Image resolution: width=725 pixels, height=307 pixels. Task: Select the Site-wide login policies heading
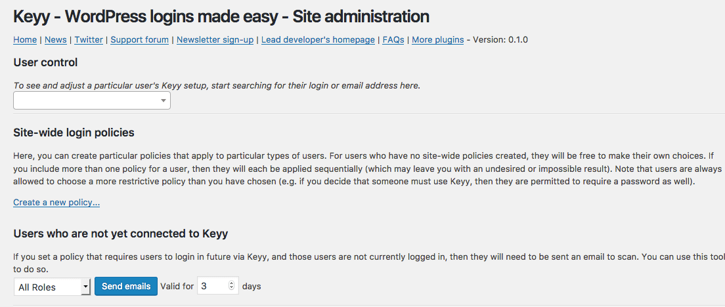point(74,133)
